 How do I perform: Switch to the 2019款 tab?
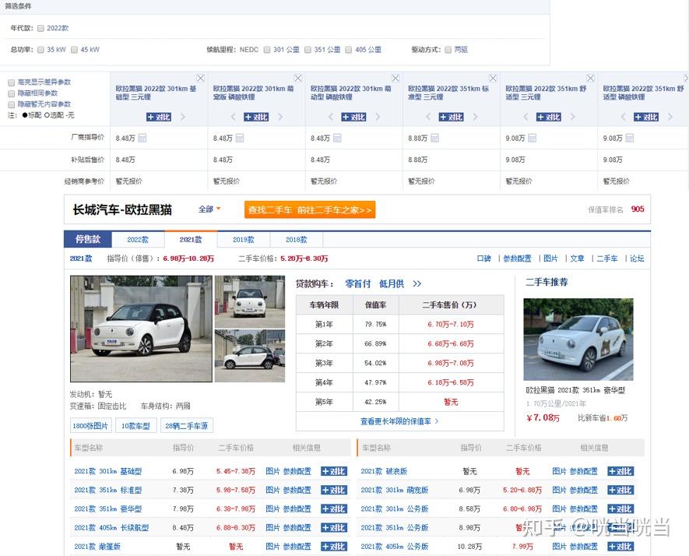(x=244, y=240)
